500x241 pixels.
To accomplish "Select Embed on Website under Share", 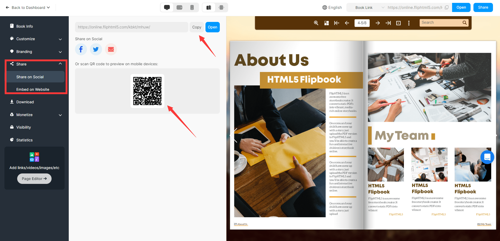I will coord(33,89).
